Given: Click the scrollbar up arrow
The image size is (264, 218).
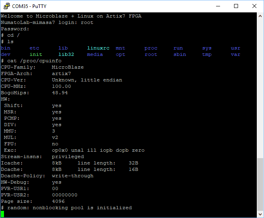Looking at the screenshot, I should click(x=260, y=16).
